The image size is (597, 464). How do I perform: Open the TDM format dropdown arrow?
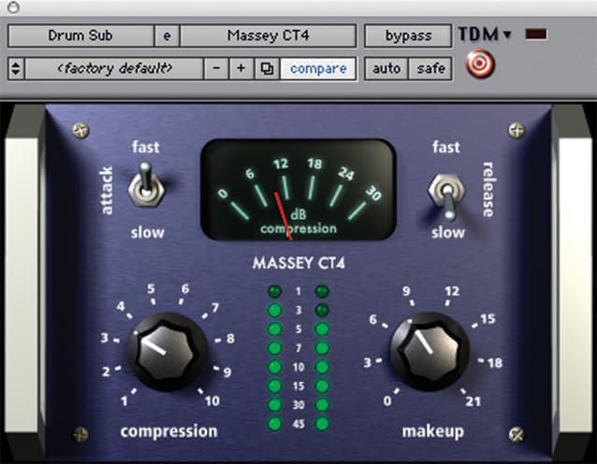pos(507,35)
